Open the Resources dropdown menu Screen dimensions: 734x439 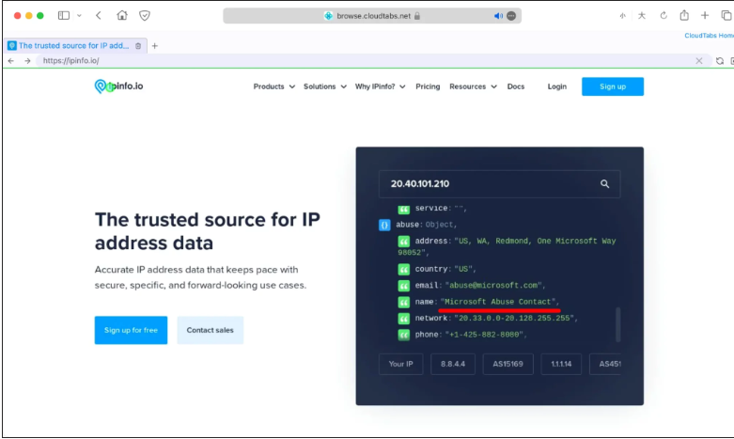pyautogui.click(x=473, y=86)
